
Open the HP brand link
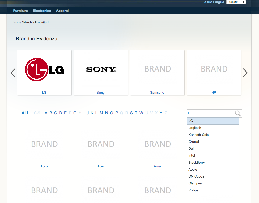click(214, 92)
